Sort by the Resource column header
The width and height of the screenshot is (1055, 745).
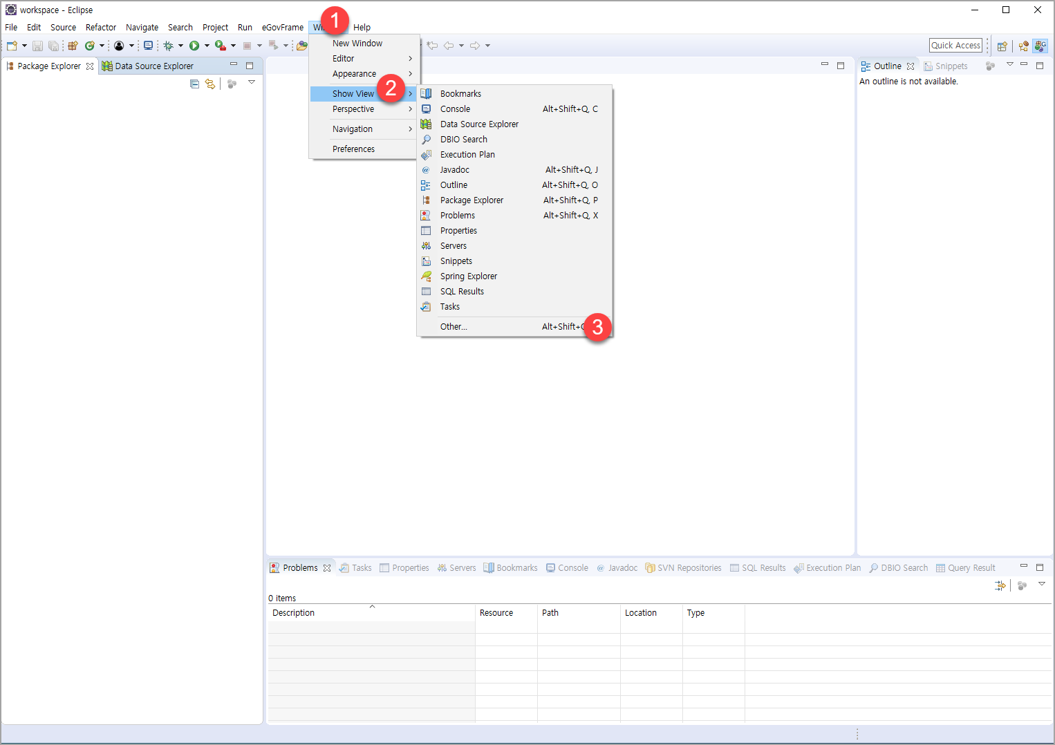click(x=506, y=613)
